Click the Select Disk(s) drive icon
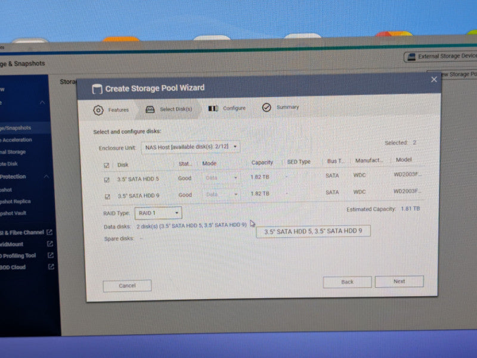 [x=150, y=110]
